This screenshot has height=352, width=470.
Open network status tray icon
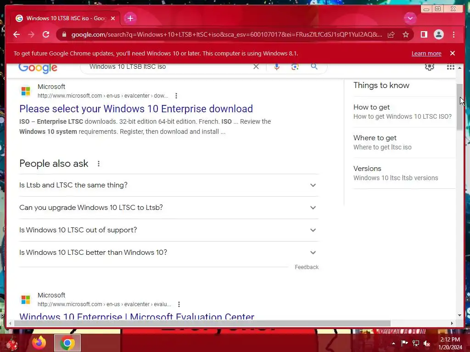click(x=416, y=343)
